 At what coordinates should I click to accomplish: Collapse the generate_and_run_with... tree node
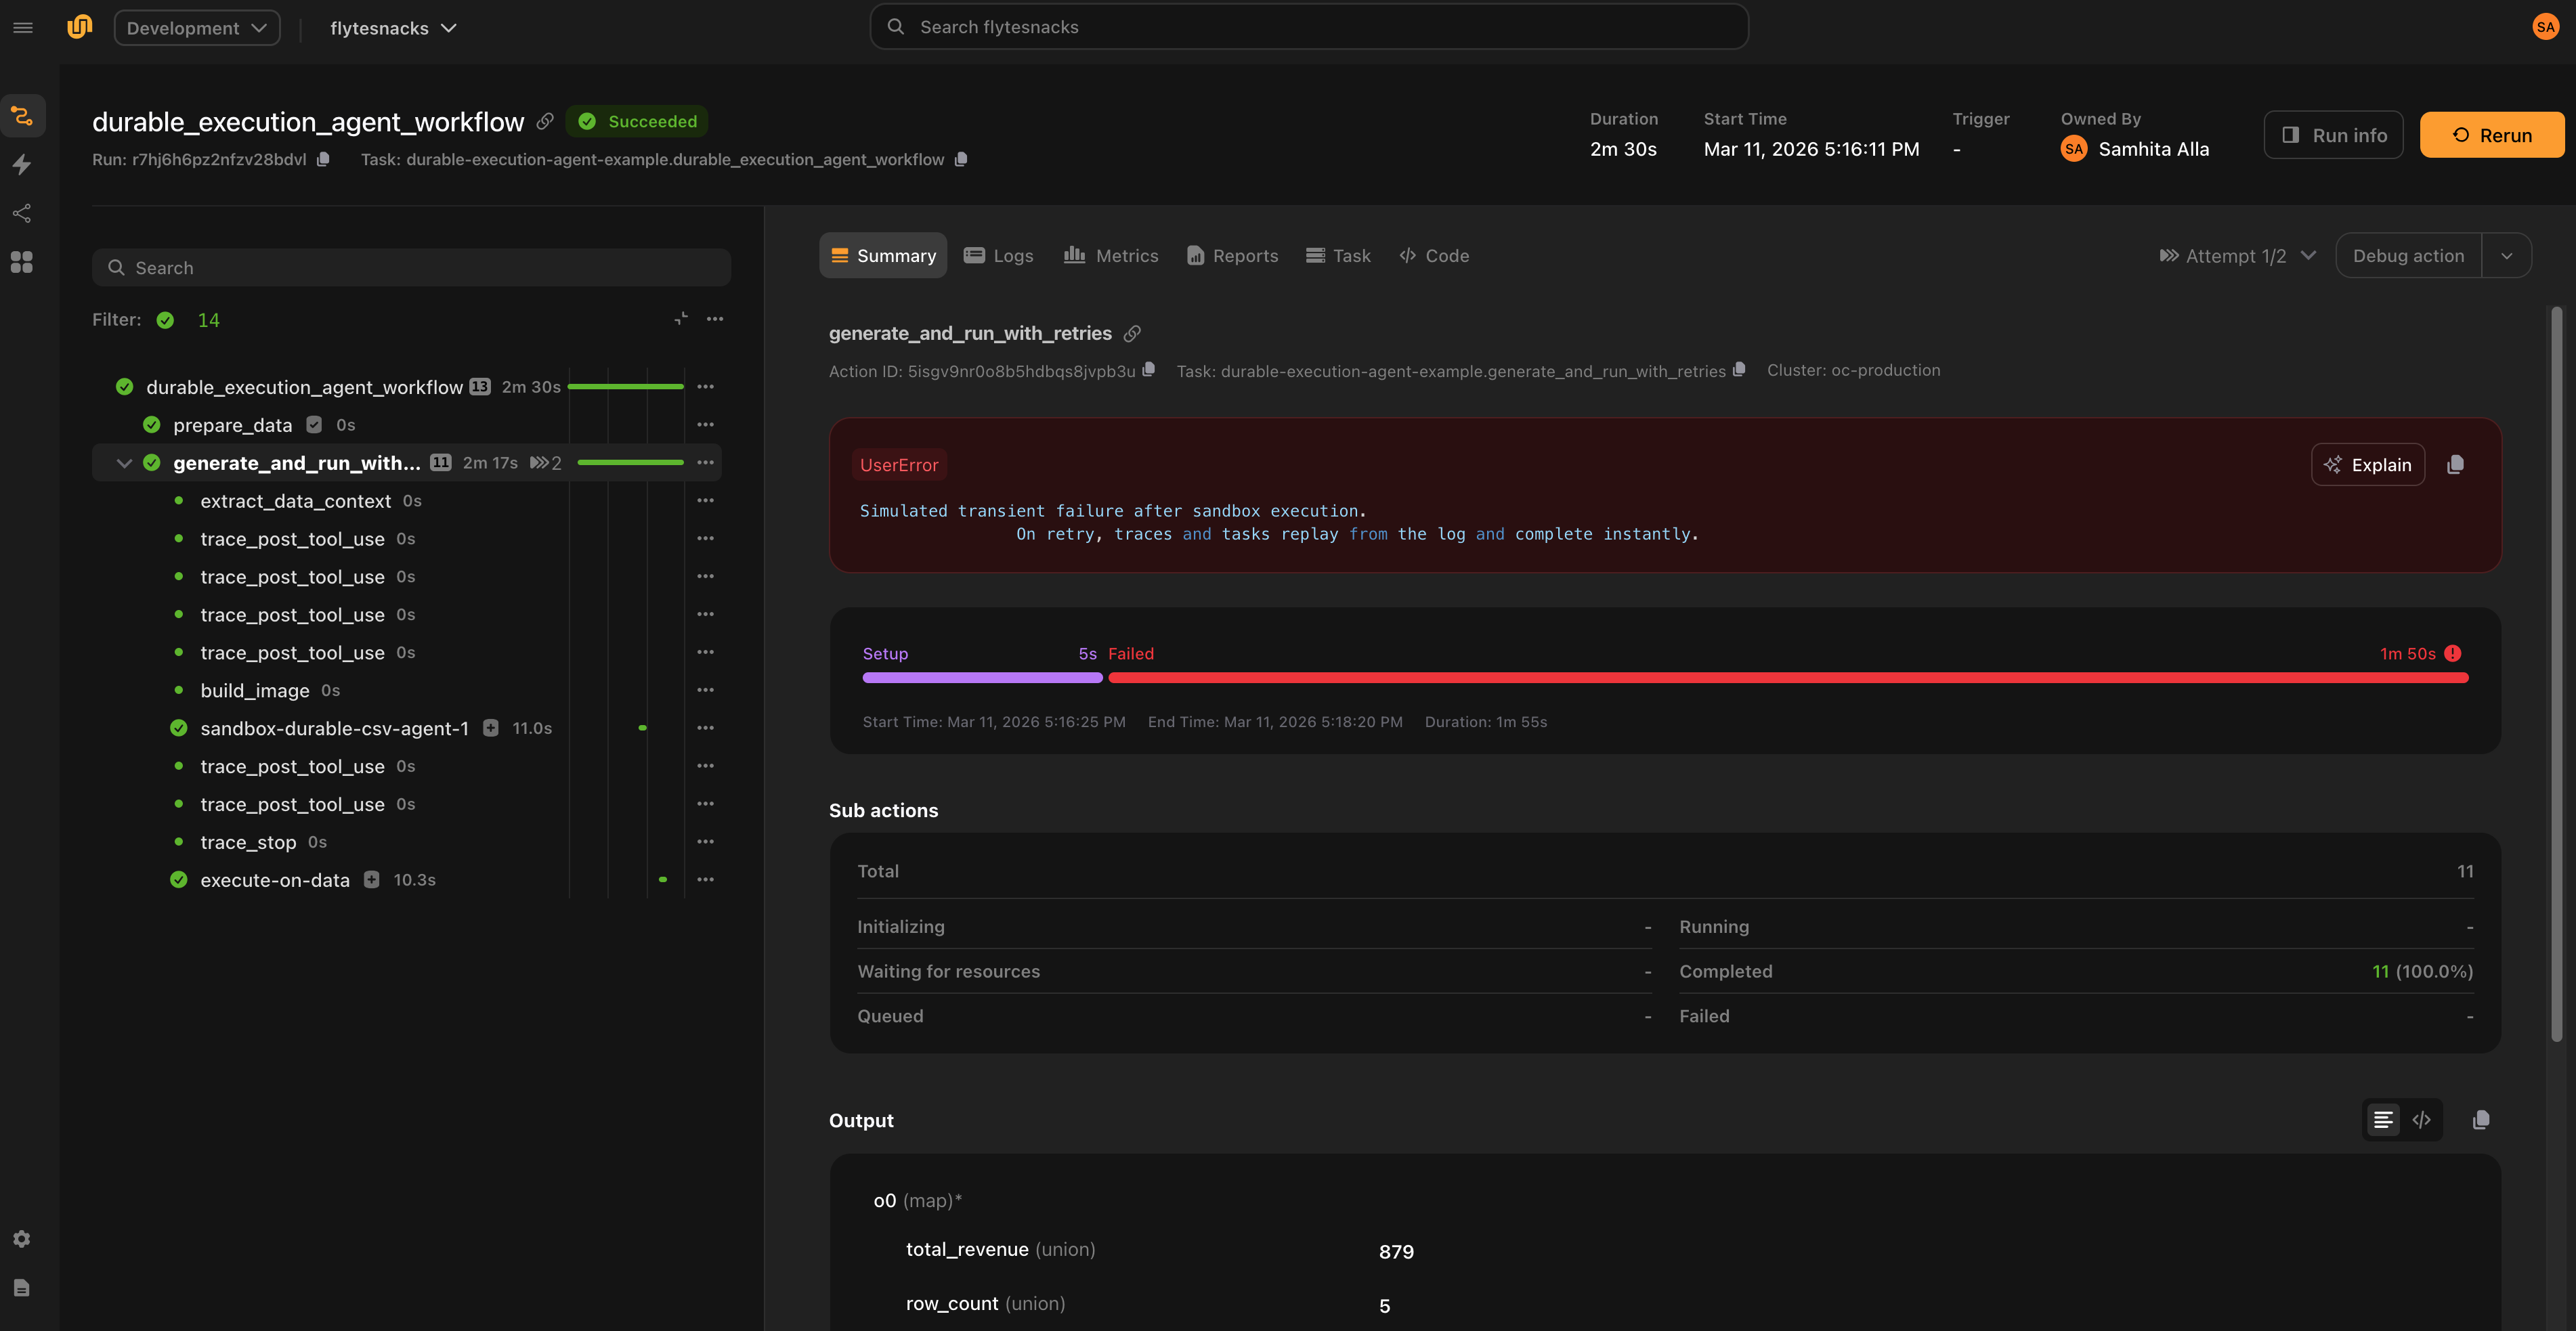coord(125,463)
